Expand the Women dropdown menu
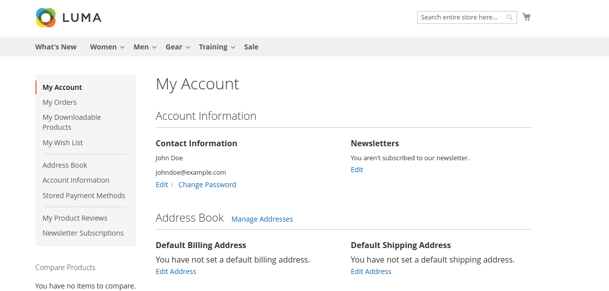 click(x=103, y=46)
